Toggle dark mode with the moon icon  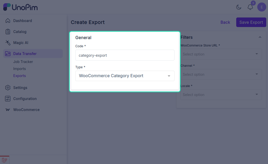tap(238, 7)
